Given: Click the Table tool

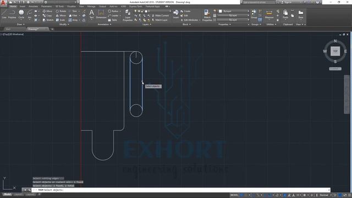Looking at the screenshot, I should pyautogui.click(x=113, y=20).
